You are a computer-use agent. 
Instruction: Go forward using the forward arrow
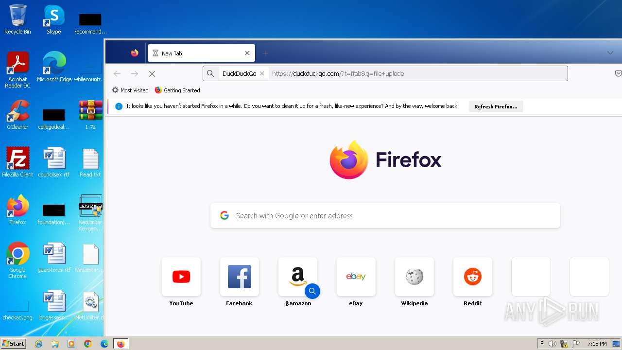pyautogui.click(x=135, y=73)
